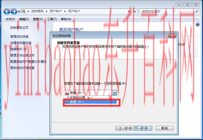Expand the address bar history dropdown
Viewport: 203px width, 140px height.
129,11
